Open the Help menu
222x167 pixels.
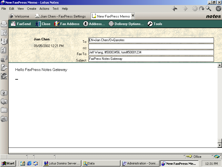(65, 9)
